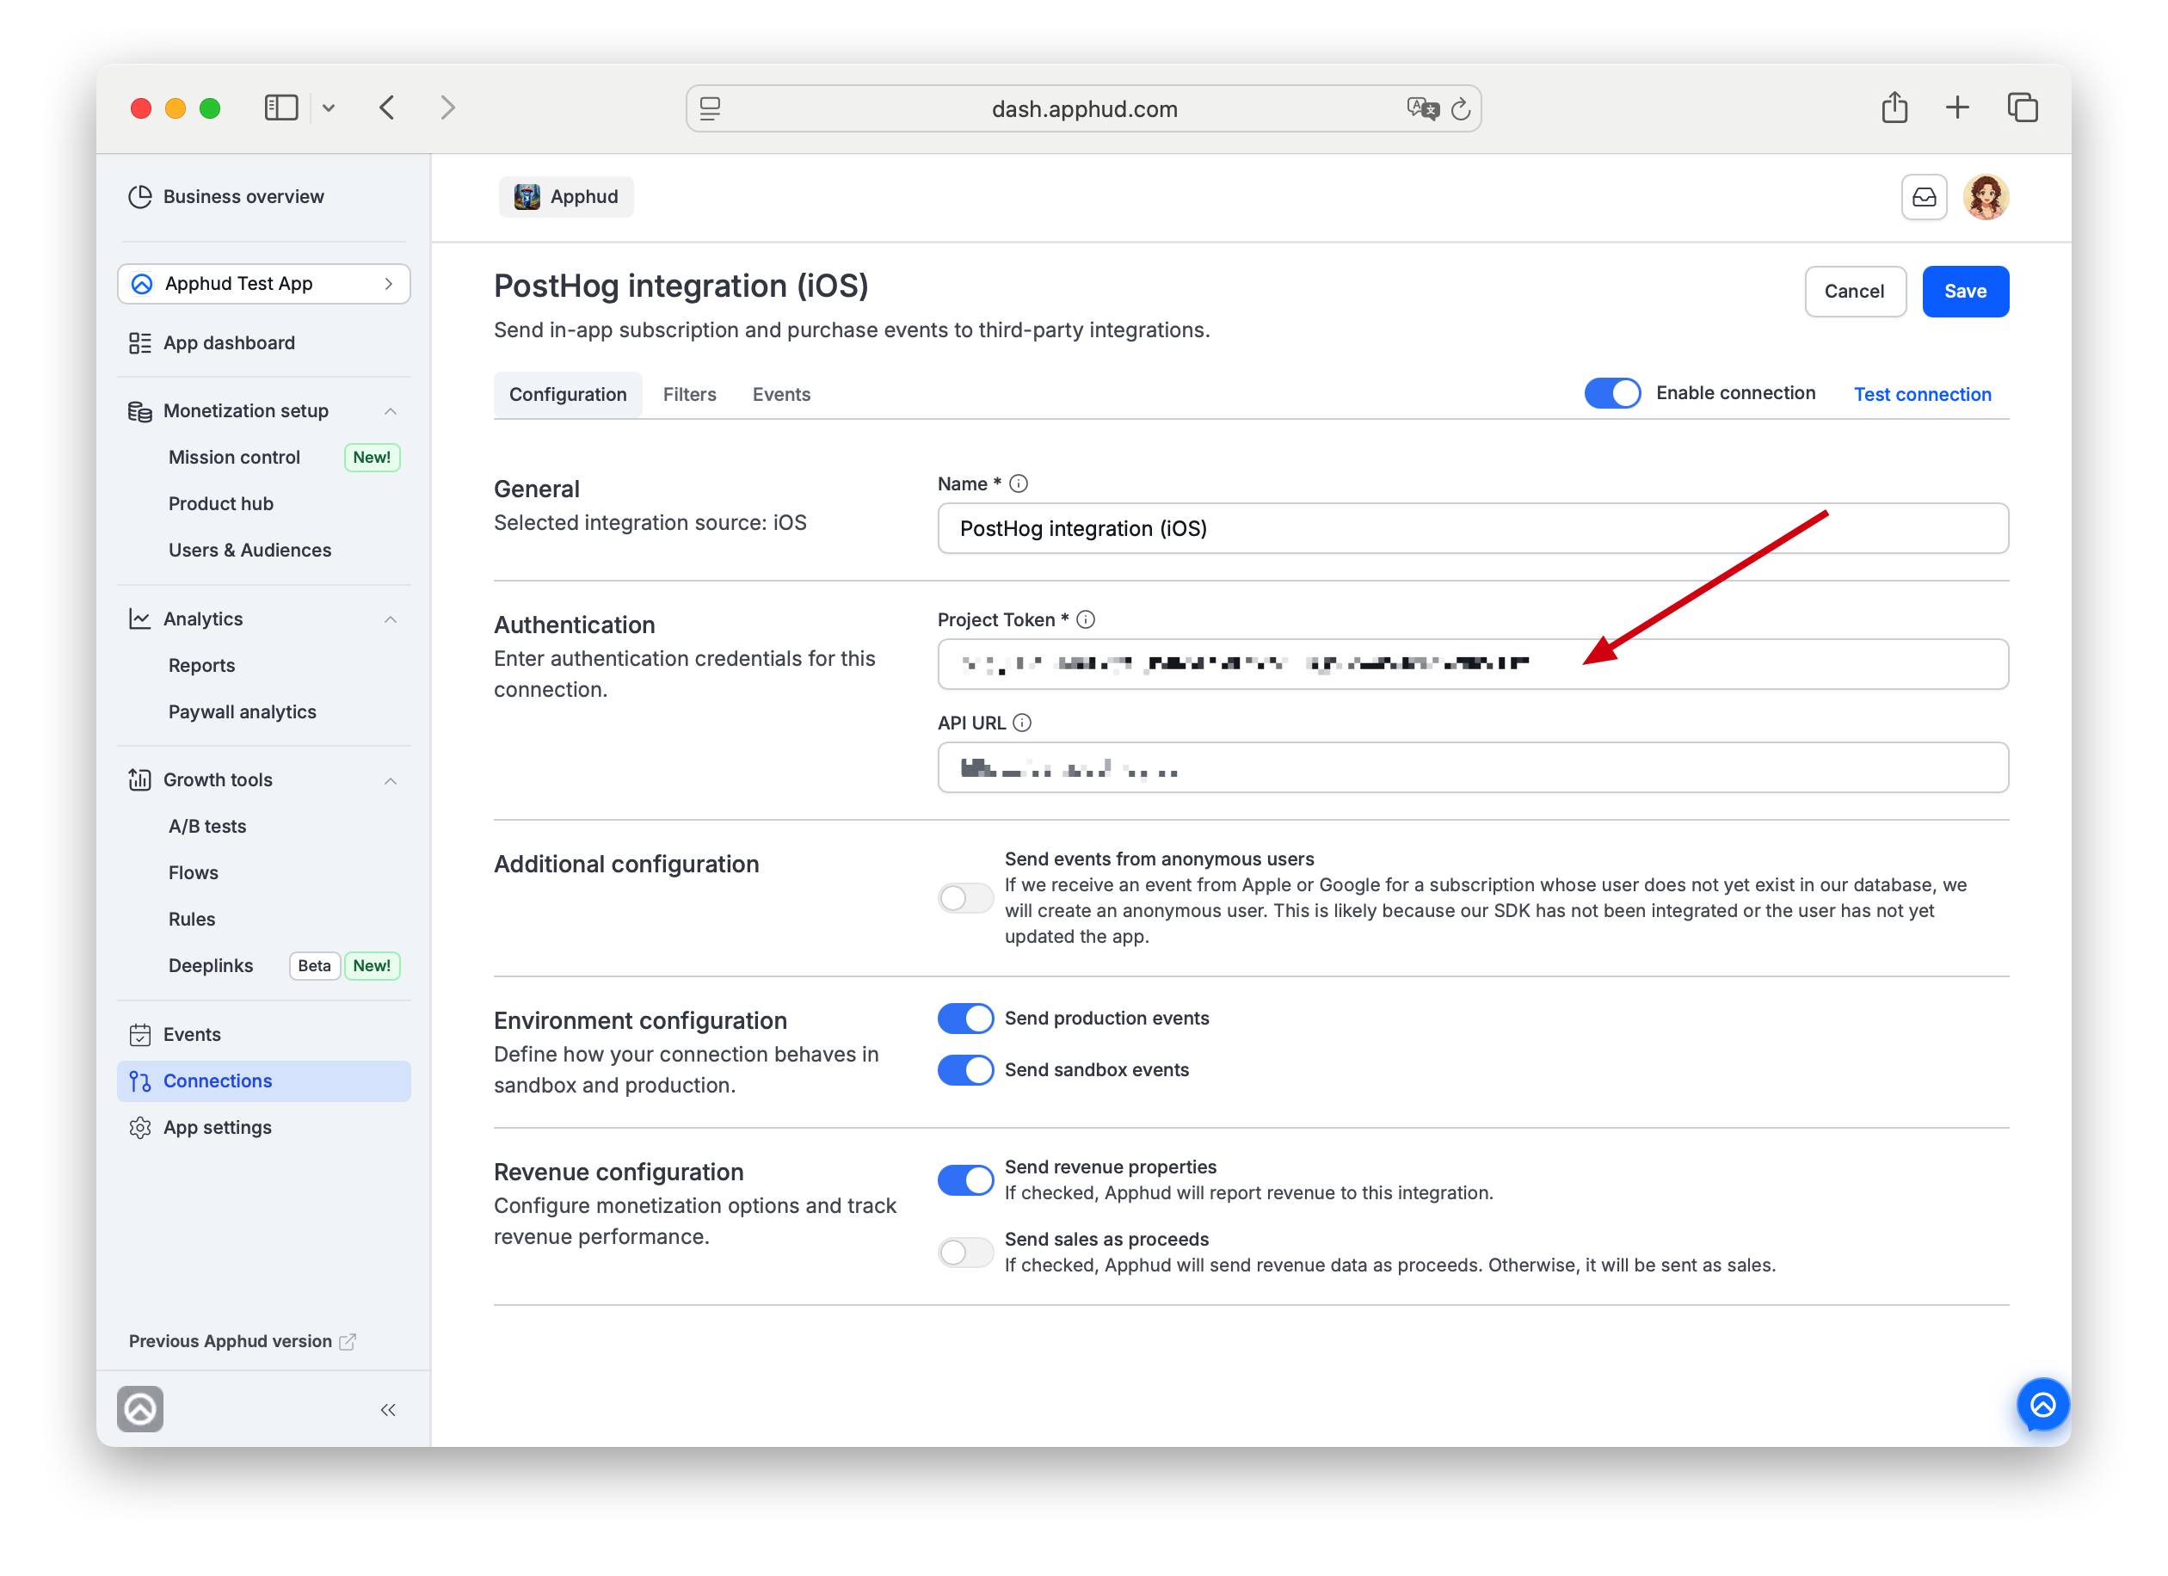Click the Apphud logo in sidebar footer
The height and width of the screenshot is (1576, 2168).
pos(139,1409)
